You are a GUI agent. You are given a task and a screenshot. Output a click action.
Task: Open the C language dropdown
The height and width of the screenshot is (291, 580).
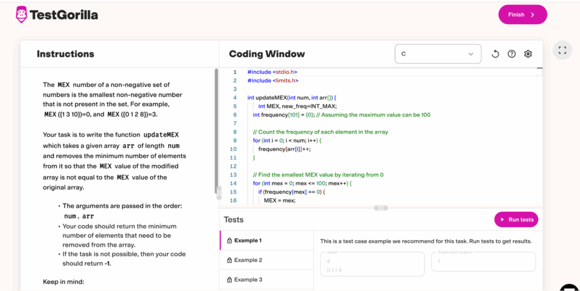click(438, 54)
